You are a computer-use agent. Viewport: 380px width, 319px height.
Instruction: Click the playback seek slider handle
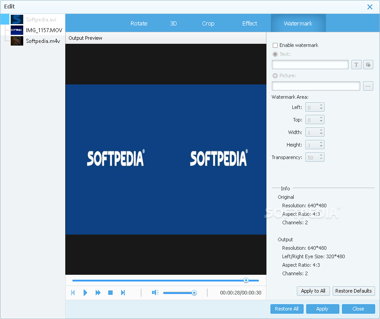(x=246, y=280)
